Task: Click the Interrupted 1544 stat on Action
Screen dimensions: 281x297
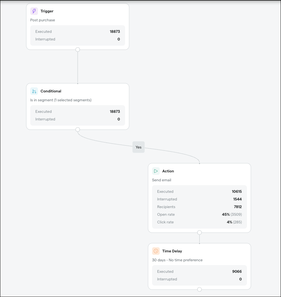Action: [x=199, y=199]
